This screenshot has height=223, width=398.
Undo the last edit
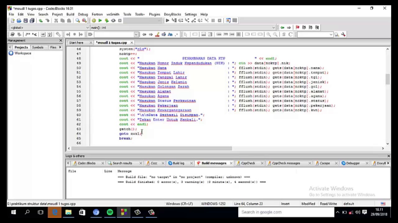[41, 20]
